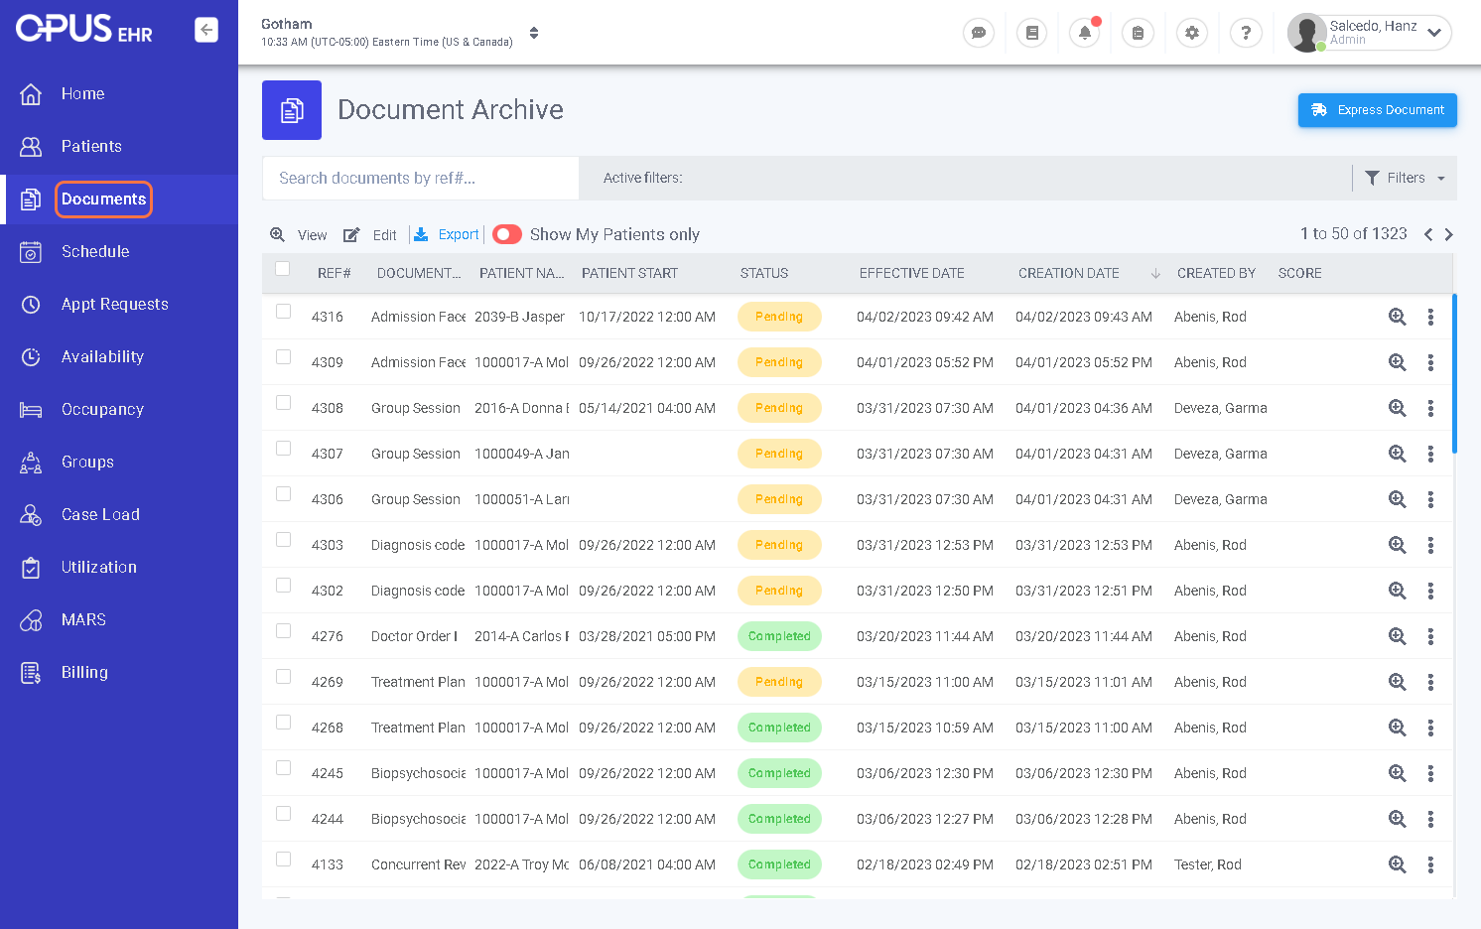Click the table vertical scrollbar
This screenshot has height=929, width=1481.
click(1454, 373)
